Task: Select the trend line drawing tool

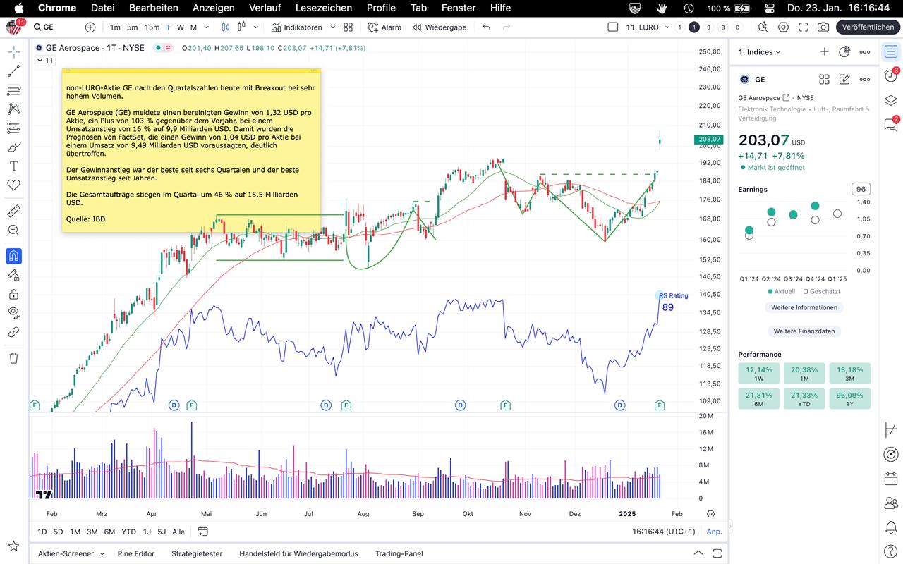Action: tap(13, 71)
